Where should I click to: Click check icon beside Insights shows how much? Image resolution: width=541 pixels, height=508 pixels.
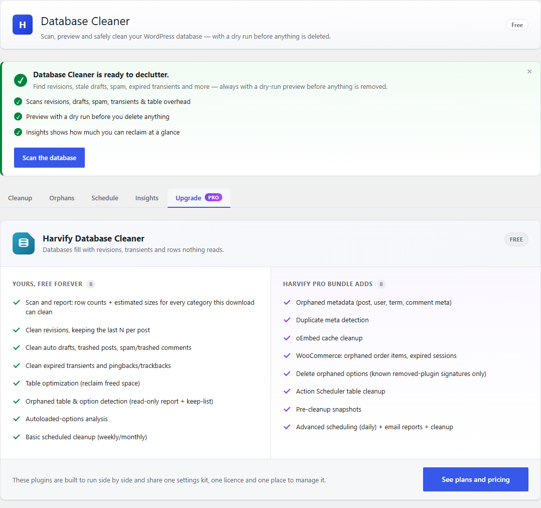tap(18, 132)
